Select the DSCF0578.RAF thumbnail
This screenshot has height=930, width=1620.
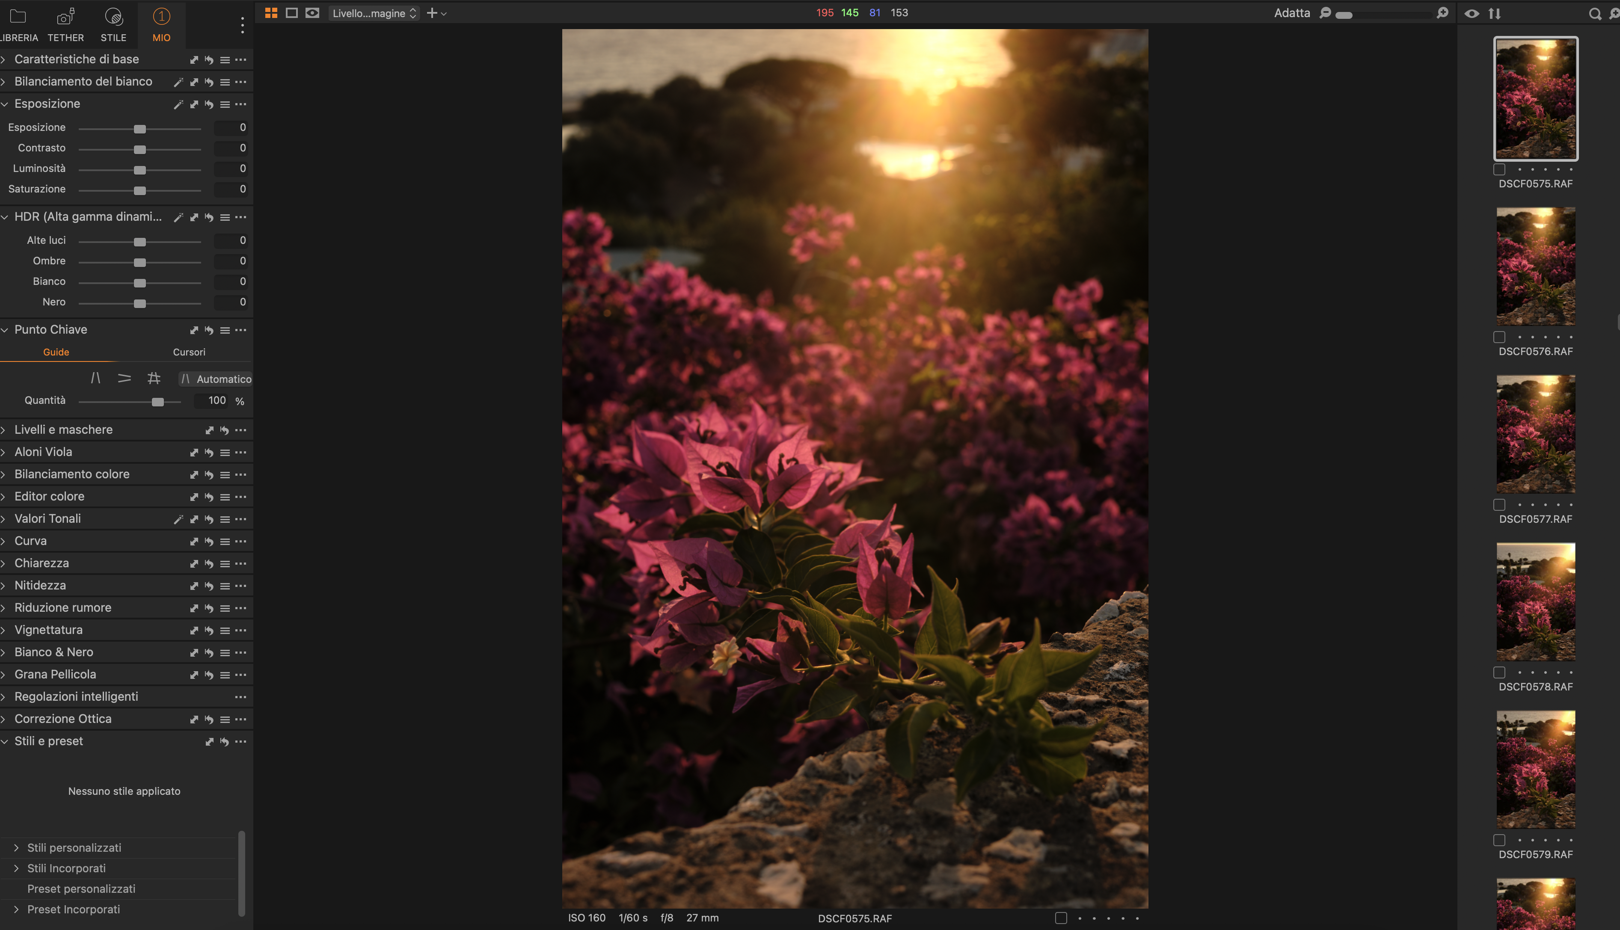tap(1536, 601)
